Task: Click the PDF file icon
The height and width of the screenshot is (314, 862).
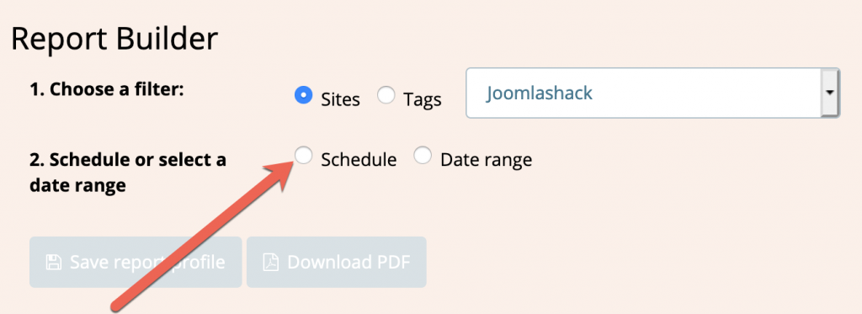Action: (x=271, y=263)
